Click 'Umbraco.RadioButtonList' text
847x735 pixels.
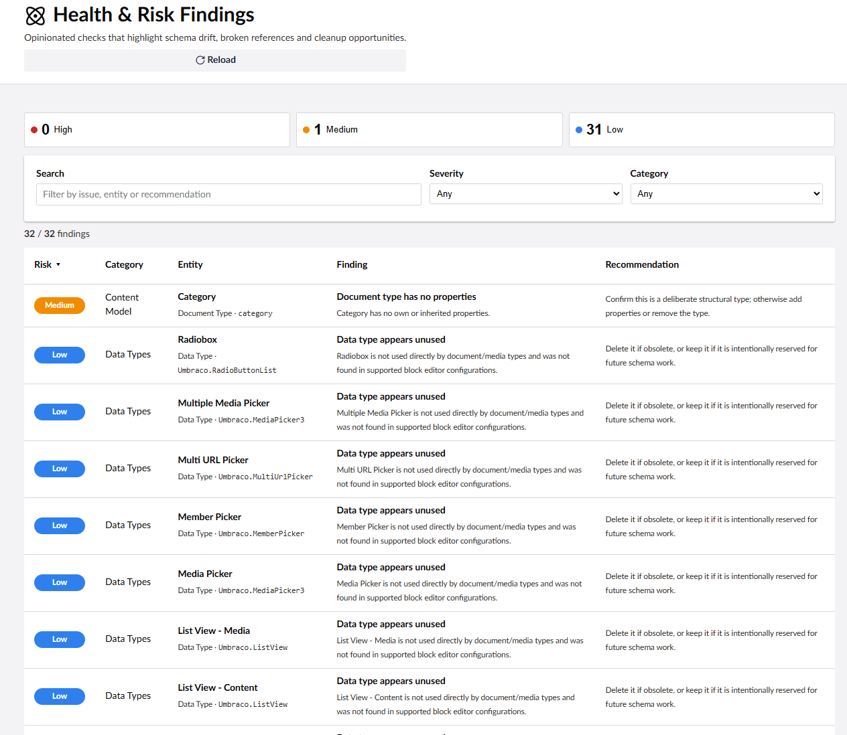tap(227, 371)
